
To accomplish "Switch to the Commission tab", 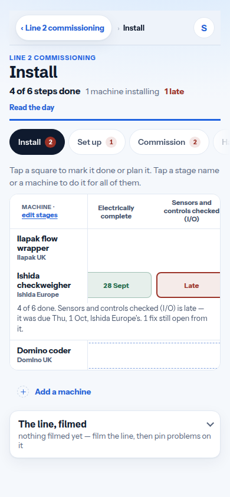I will point(169,143).
